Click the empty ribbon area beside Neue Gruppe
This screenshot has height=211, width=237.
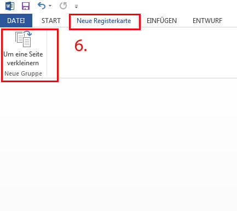pyautogui.click(x=146, y=60)
